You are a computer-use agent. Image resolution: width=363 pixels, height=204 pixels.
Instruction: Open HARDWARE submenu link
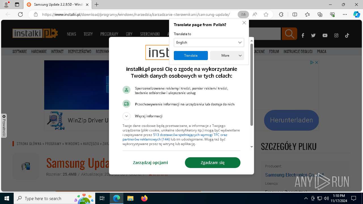(x=39, y=52)
